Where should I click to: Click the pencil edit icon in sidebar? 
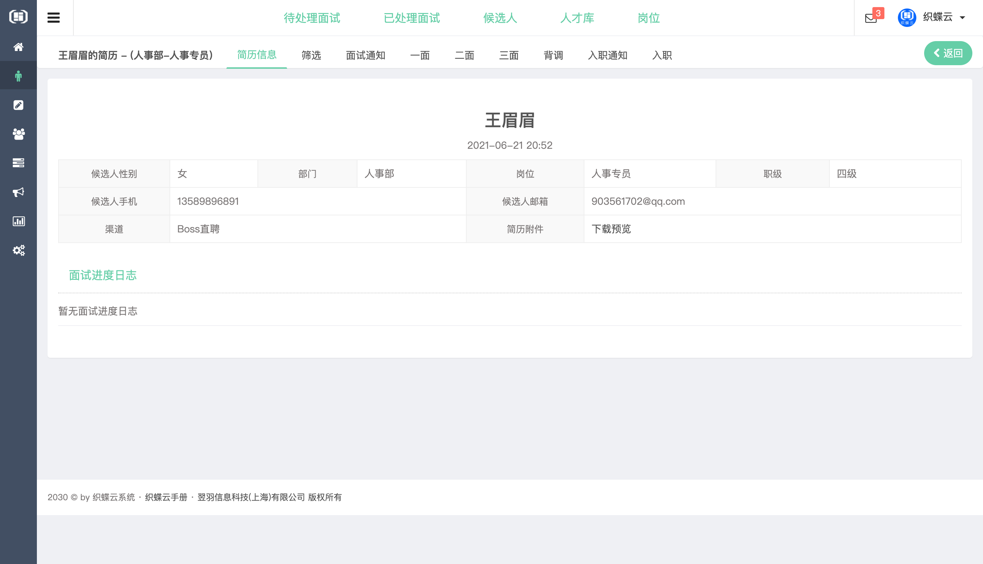(18, 105)
